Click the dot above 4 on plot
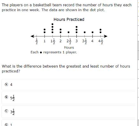The height and width of the screenshot is (126, 139). click(93, 32)
